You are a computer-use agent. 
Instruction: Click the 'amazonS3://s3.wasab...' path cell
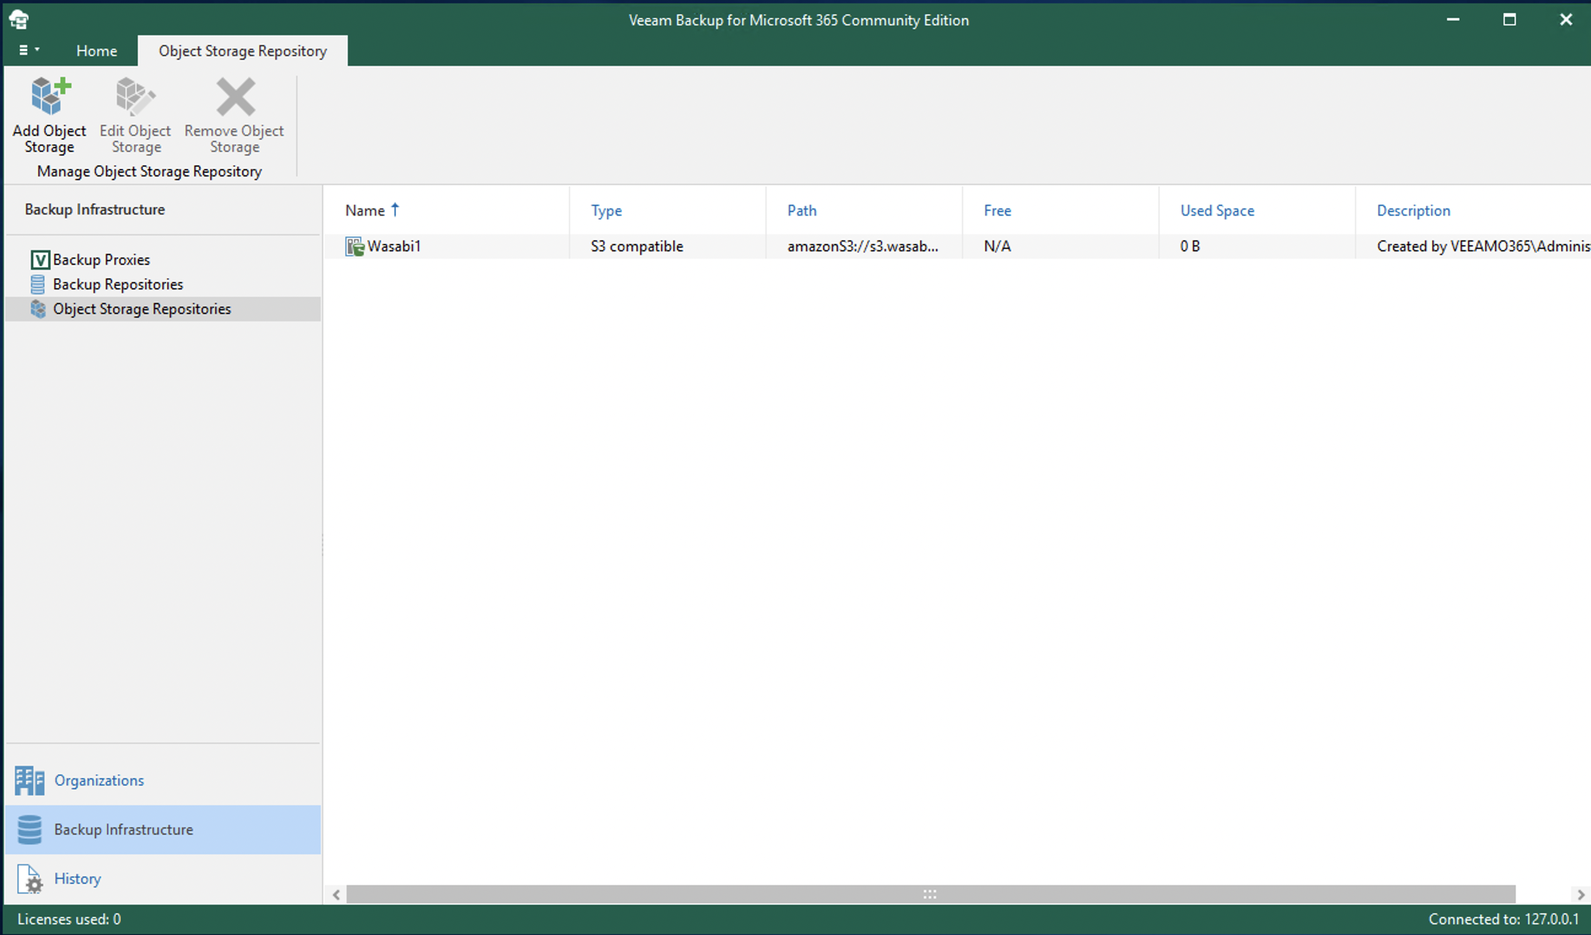tap(863, 246)
